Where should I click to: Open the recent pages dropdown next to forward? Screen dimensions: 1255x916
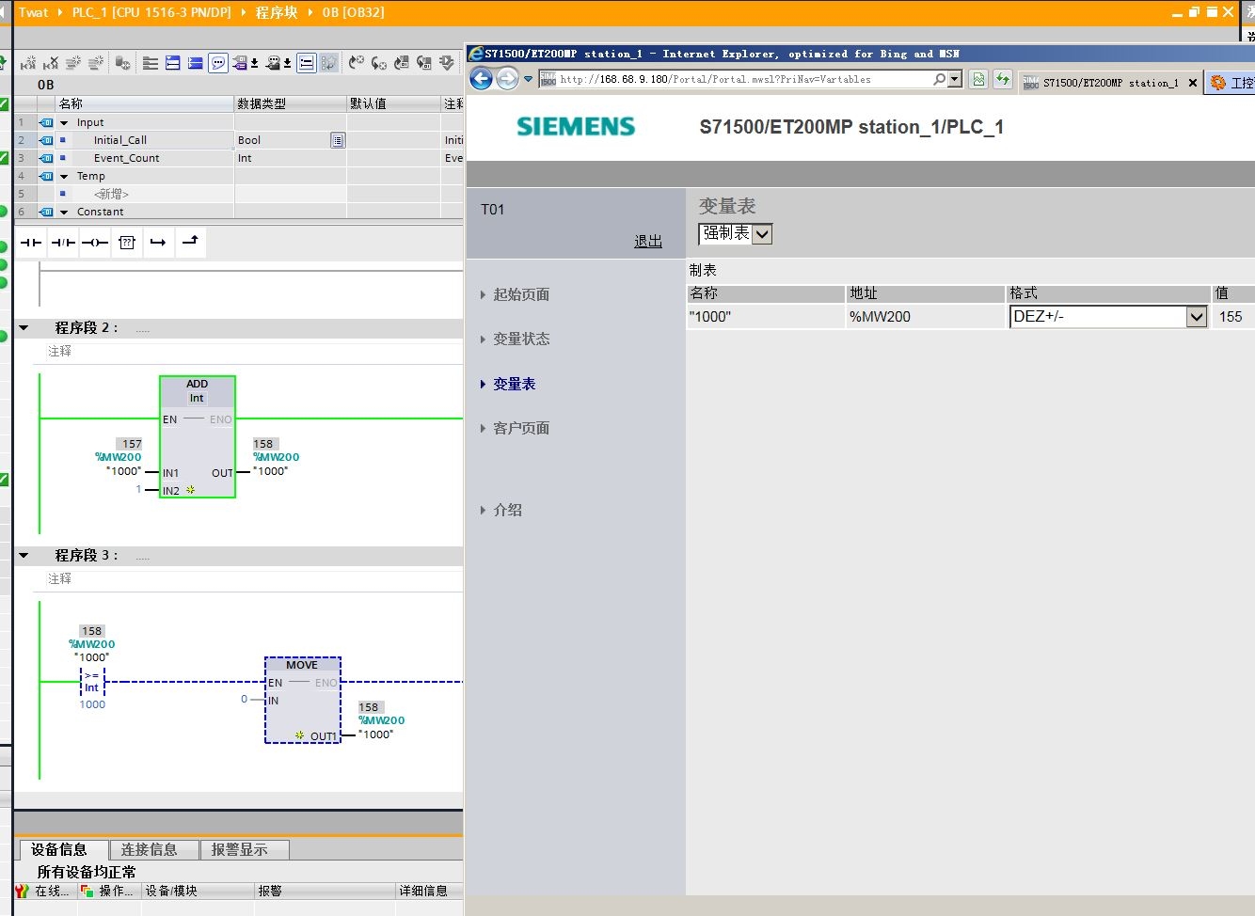click(x=528, y=79)
